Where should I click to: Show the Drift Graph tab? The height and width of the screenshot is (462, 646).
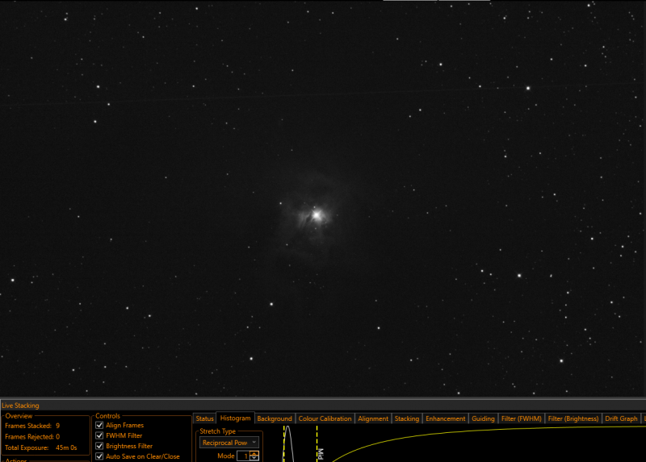[621, 418]
